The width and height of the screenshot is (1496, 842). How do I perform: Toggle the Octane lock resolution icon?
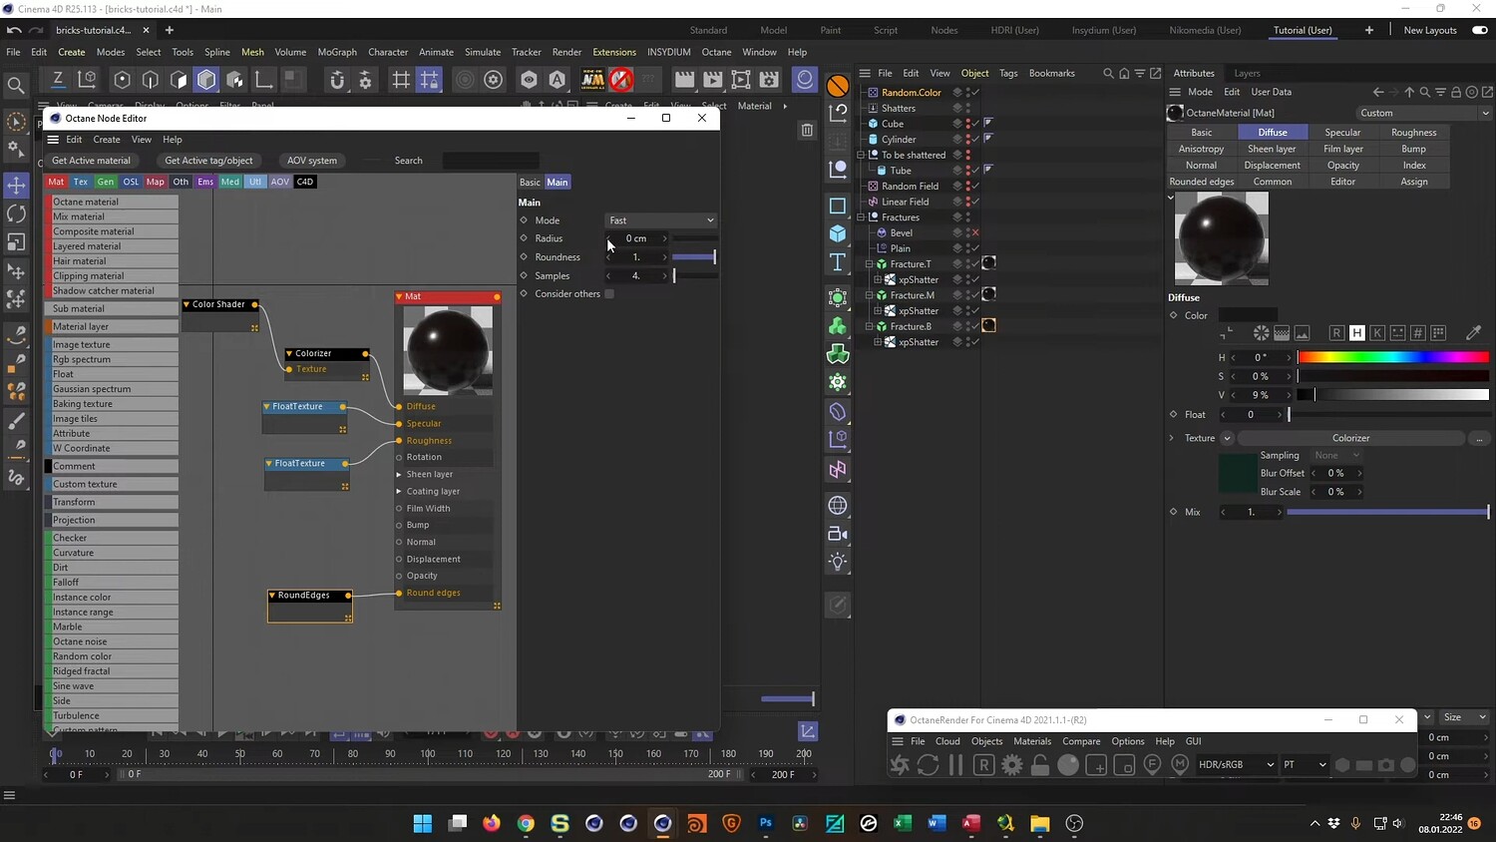(x=1040, y=765)
